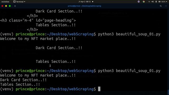Click second python3 beautiful_soup_01.py command
Image resolution: width=169 pixels, height=95 pixels.
tap(129, 71)
